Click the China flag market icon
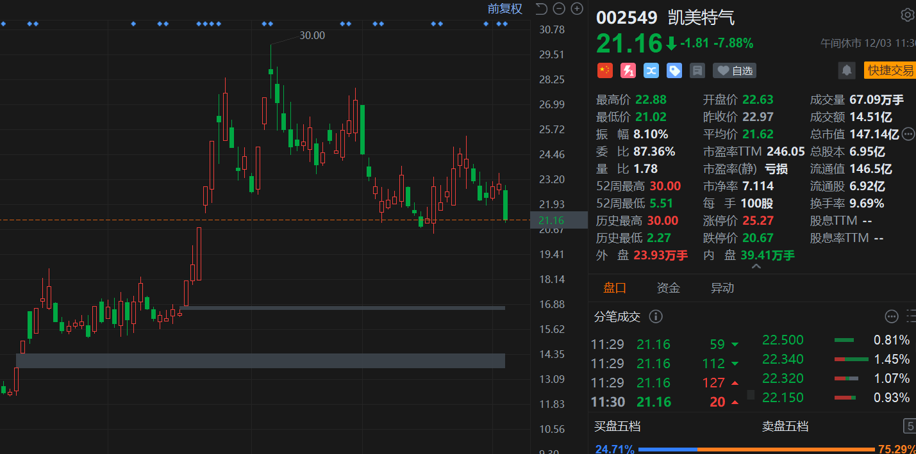This screenshot has height=454, width=916. pos(605,70)
